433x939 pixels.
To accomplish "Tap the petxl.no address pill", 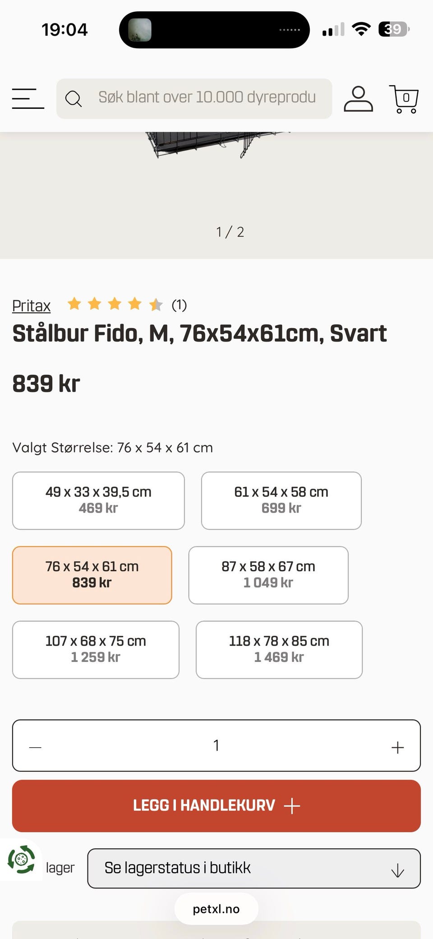I will point(216,909).
